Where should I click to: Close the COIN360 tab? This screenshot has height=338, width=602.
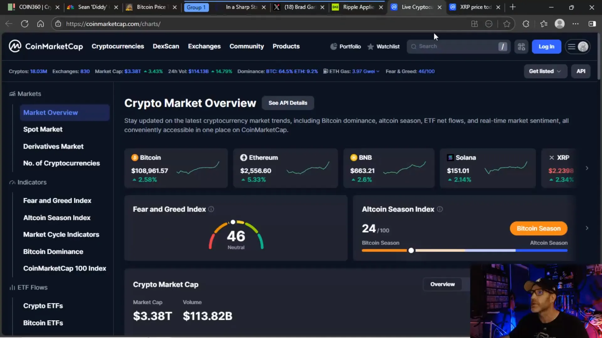click(x=57, y=7)
